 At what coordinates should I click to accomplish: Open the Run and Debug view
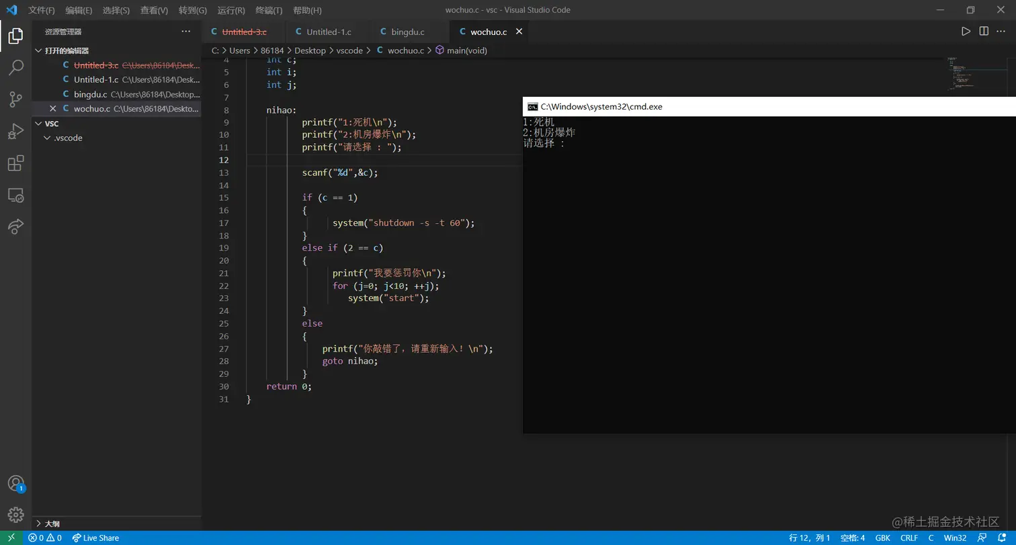click(x=15, y=132)
